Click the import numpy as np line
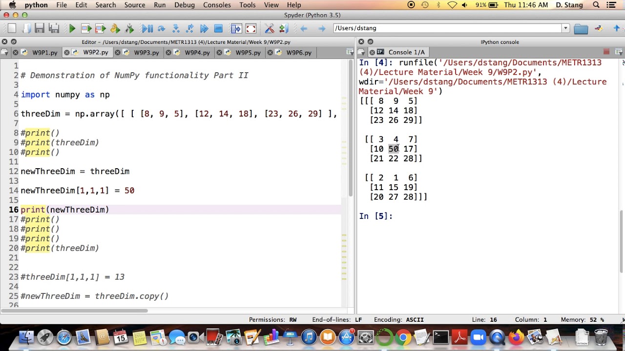The width and height of the screenshot is (625, 351). [65, 95]
